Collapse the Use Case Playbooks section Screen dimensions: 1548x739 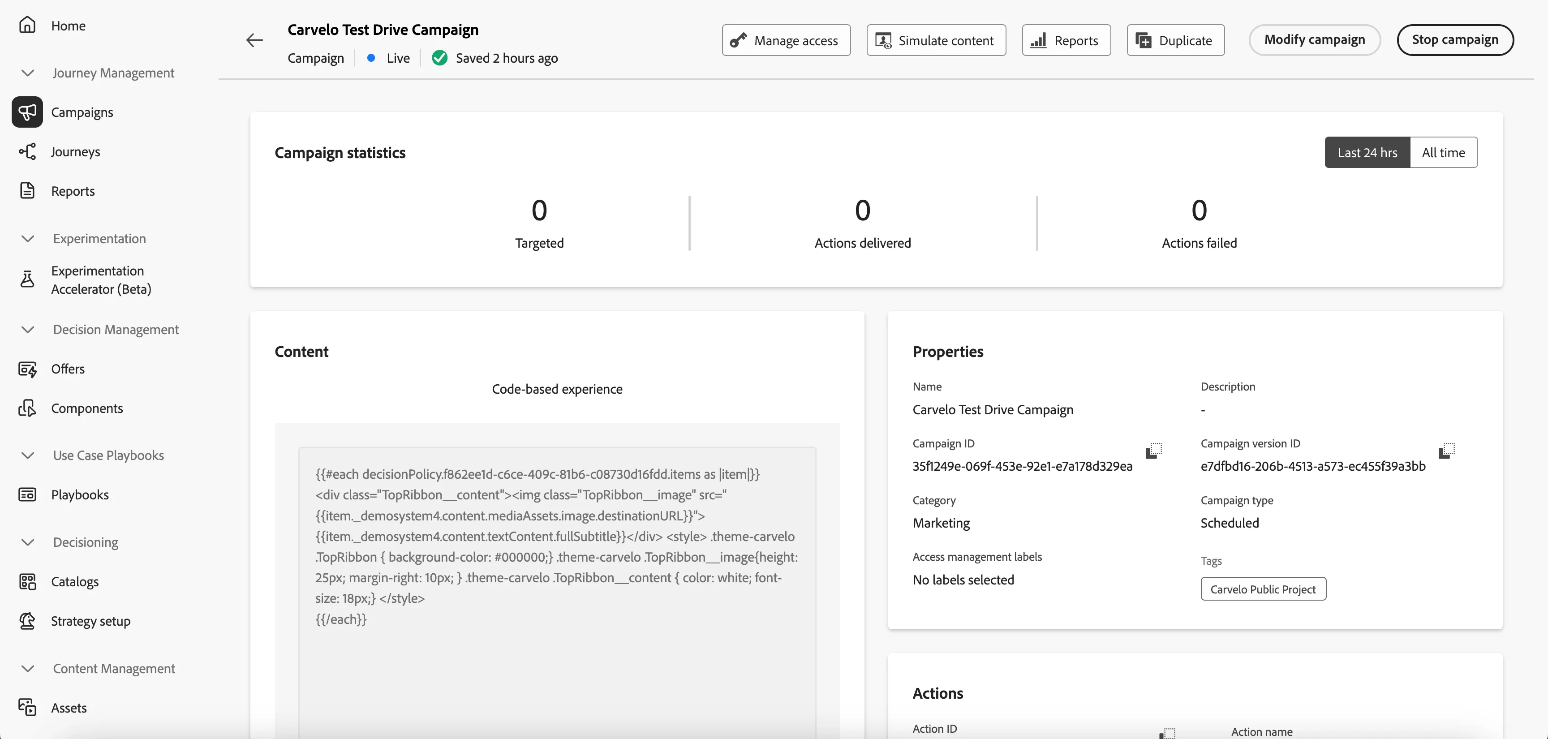point(28,455)
